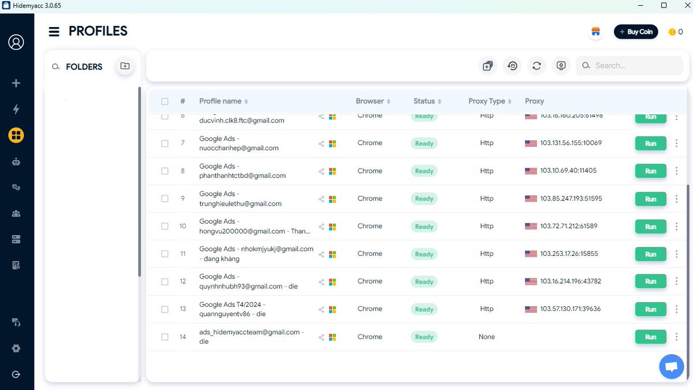Open three-dot menu for row 9
The image size is (693, 390).
pyautogui.click(x=676, y=199)
